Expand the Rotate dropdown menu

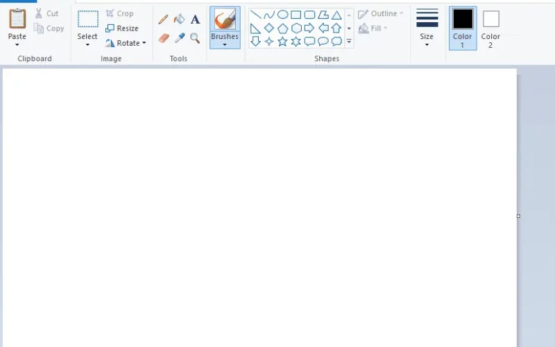(x=144, y=43)
